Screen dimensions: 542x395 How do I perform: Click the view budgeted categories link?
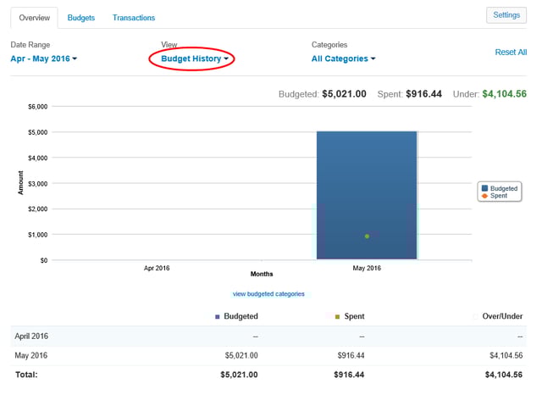tap(268, 294)
